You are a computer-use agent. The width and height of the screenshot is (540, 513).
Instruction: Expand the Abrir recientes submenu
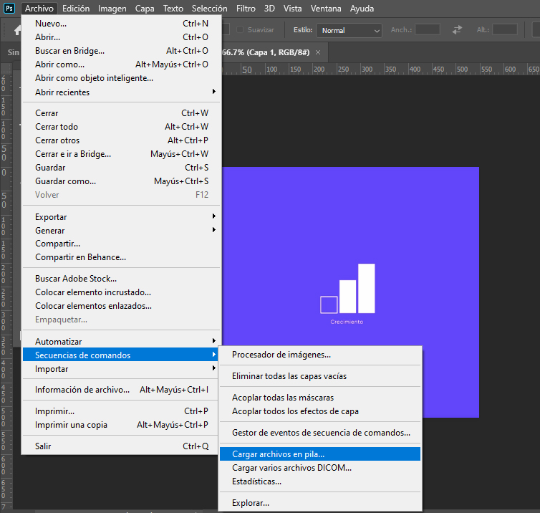(x=122, y=92)
